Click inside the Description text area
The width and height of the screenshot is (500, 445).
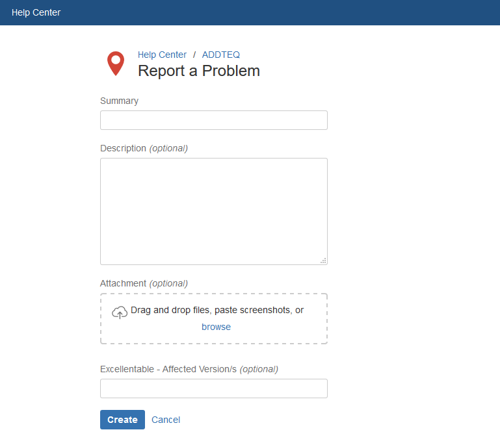pos(214,211)
